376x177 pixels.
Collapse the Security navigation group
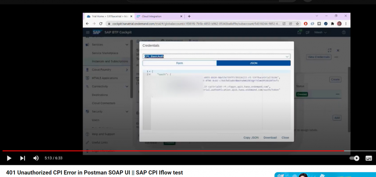[x=127, y=112]
